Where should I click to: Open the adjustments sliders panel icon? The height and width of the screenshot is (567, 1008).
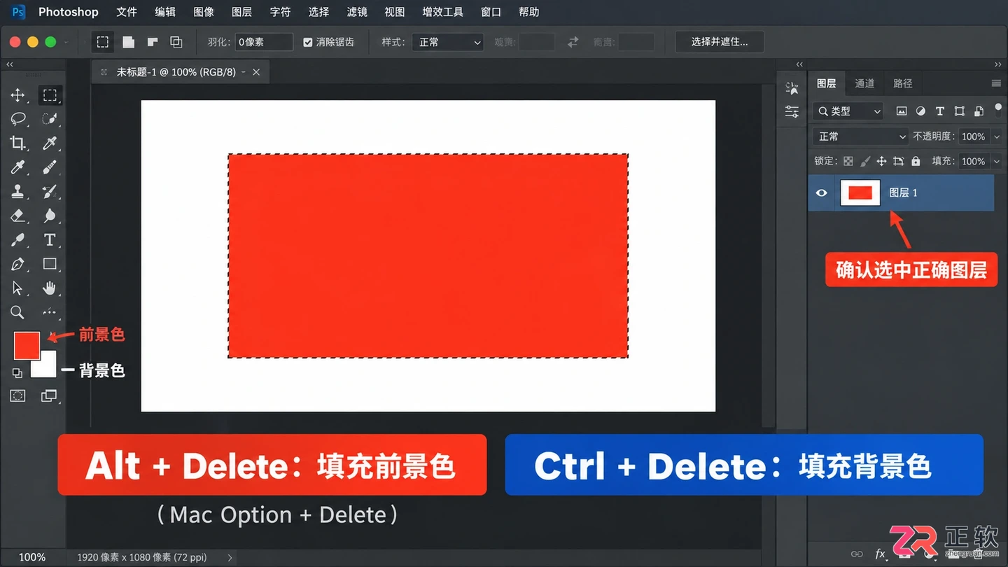792,111
